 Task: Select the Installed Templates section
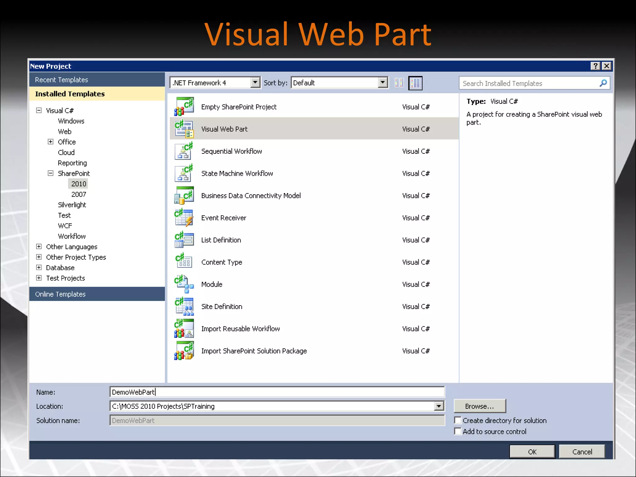point(97,94)
